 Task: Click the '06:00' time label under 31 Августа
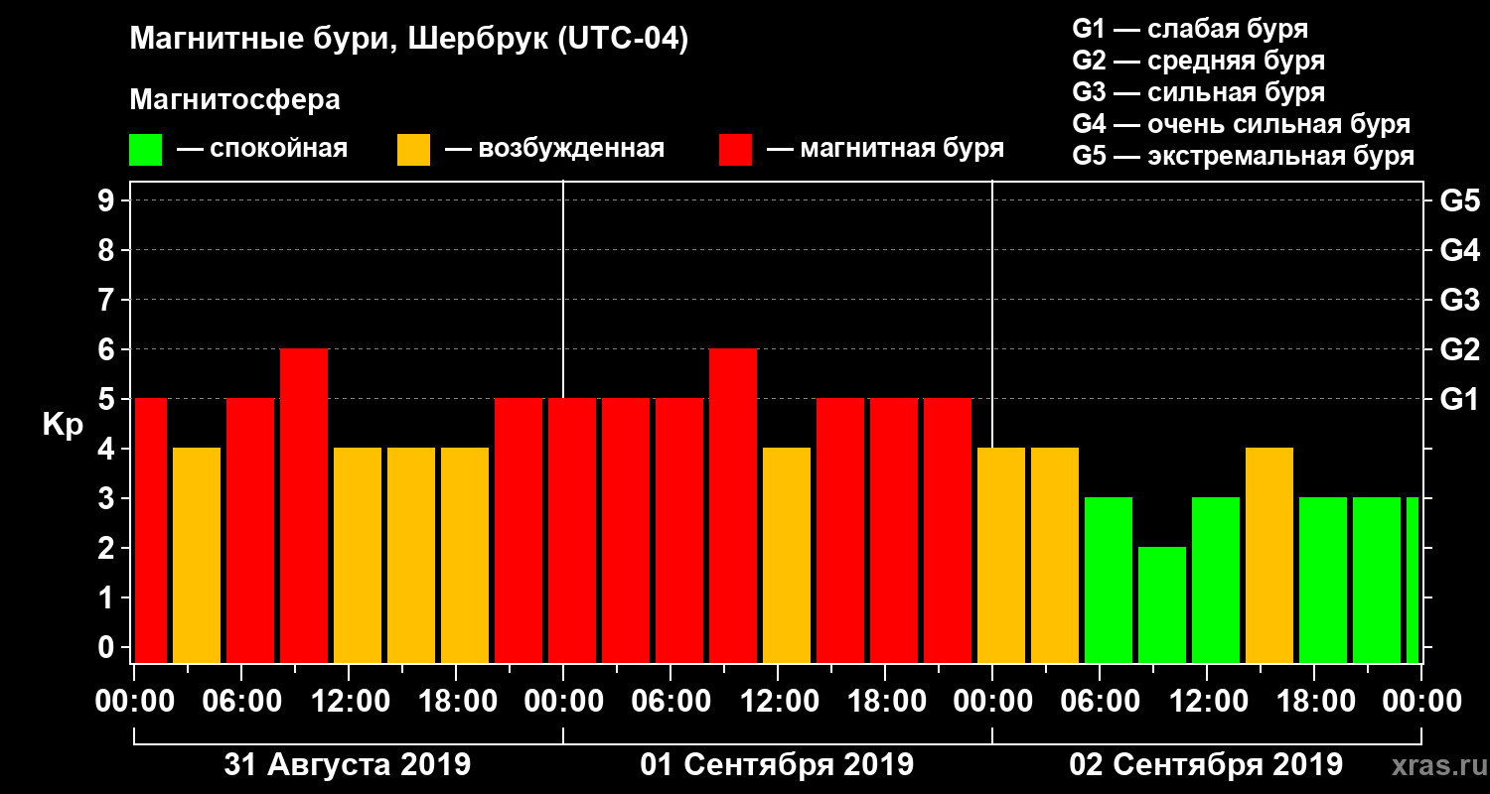coord(241,702)
